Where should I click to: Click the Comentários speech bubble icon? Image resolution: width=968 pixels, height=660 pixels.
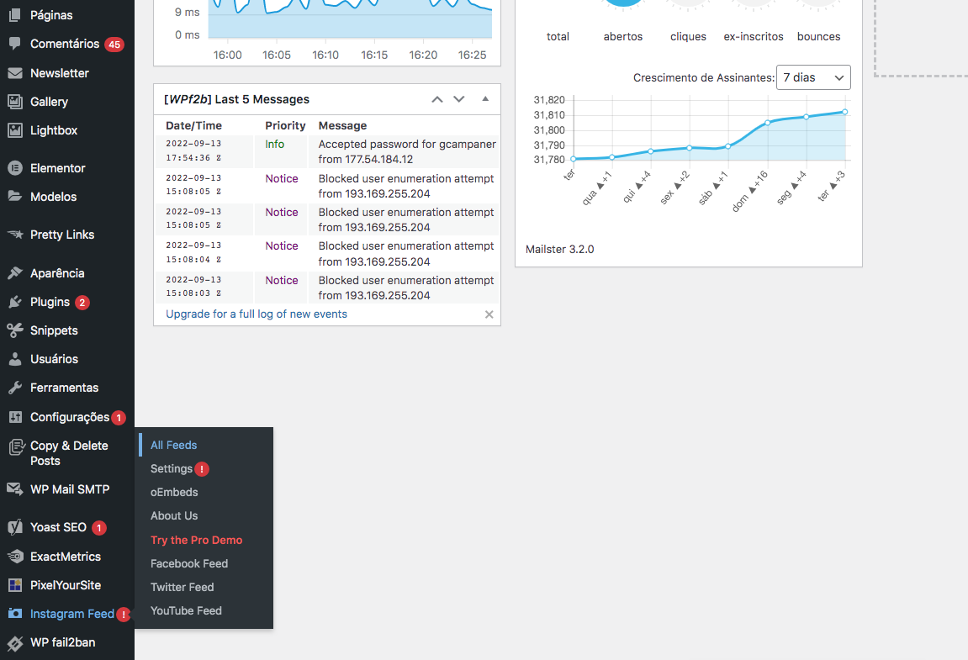[x=15, y=44]
